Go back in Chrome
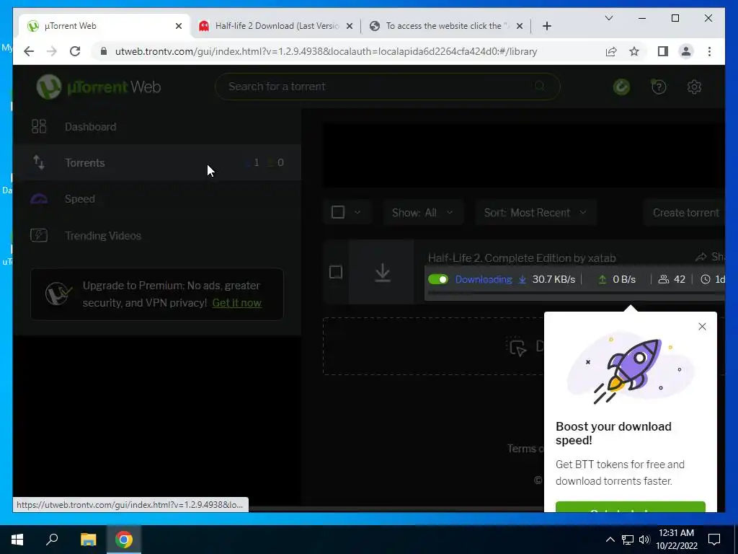The image size is (738, 554). click(29, 51)
